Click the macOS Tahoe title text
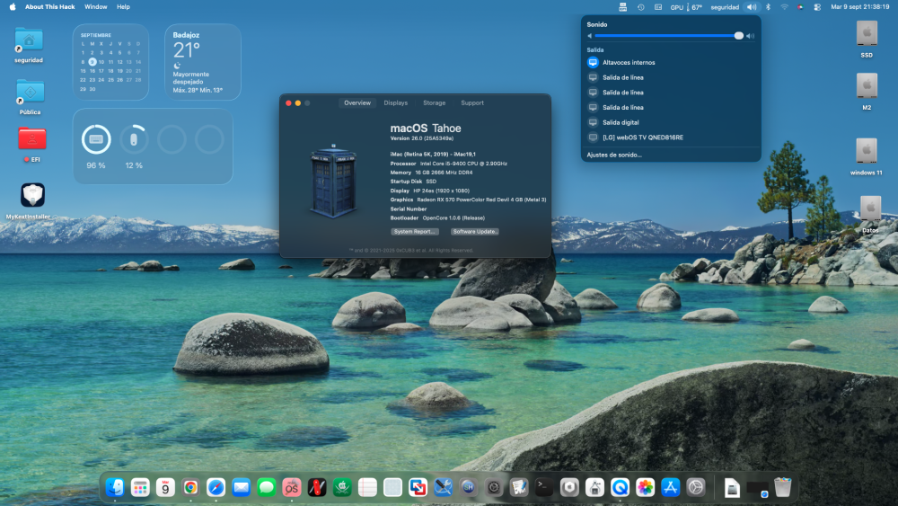The height and width of the screenshot is (506, 898). pyautogui.click(x=426, y=129)
